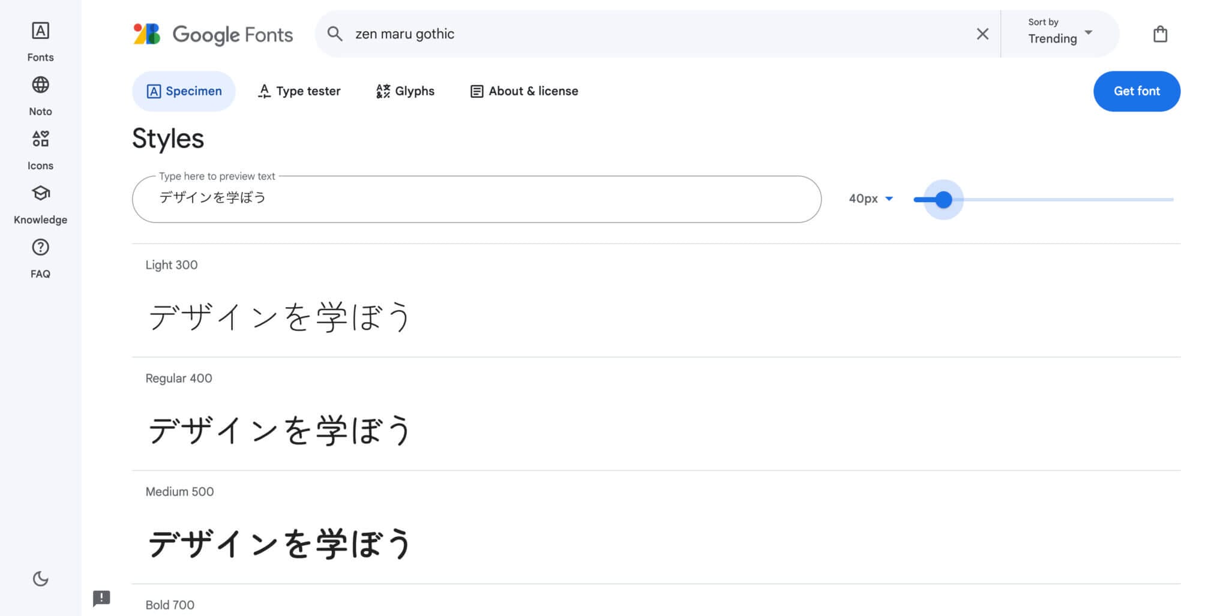
Task: Click the send feedback icon
Action: [101, 597]
